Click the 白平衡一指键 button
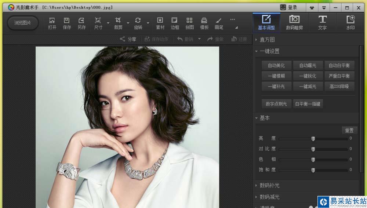This screenshot has width=367, height=208. pyautogui.click(x=308, y=104)
